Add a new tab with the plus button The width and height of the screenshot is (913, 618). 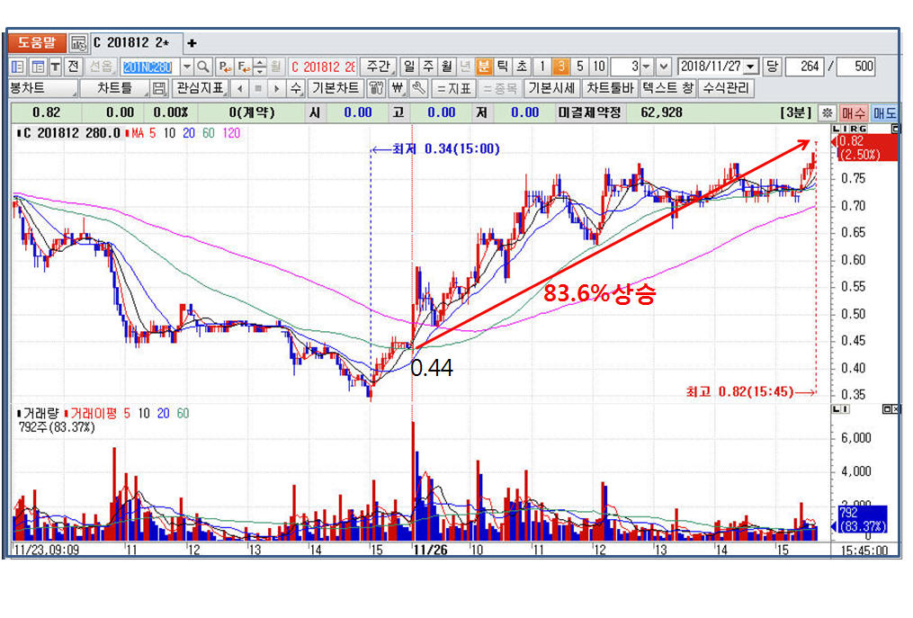pos(192,42)
